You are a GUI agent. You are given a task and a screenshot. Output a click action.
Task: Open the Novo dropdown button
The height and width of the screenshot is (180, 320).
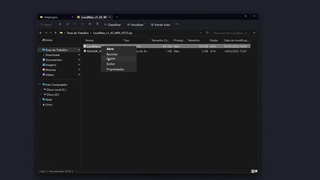[47, 24]
